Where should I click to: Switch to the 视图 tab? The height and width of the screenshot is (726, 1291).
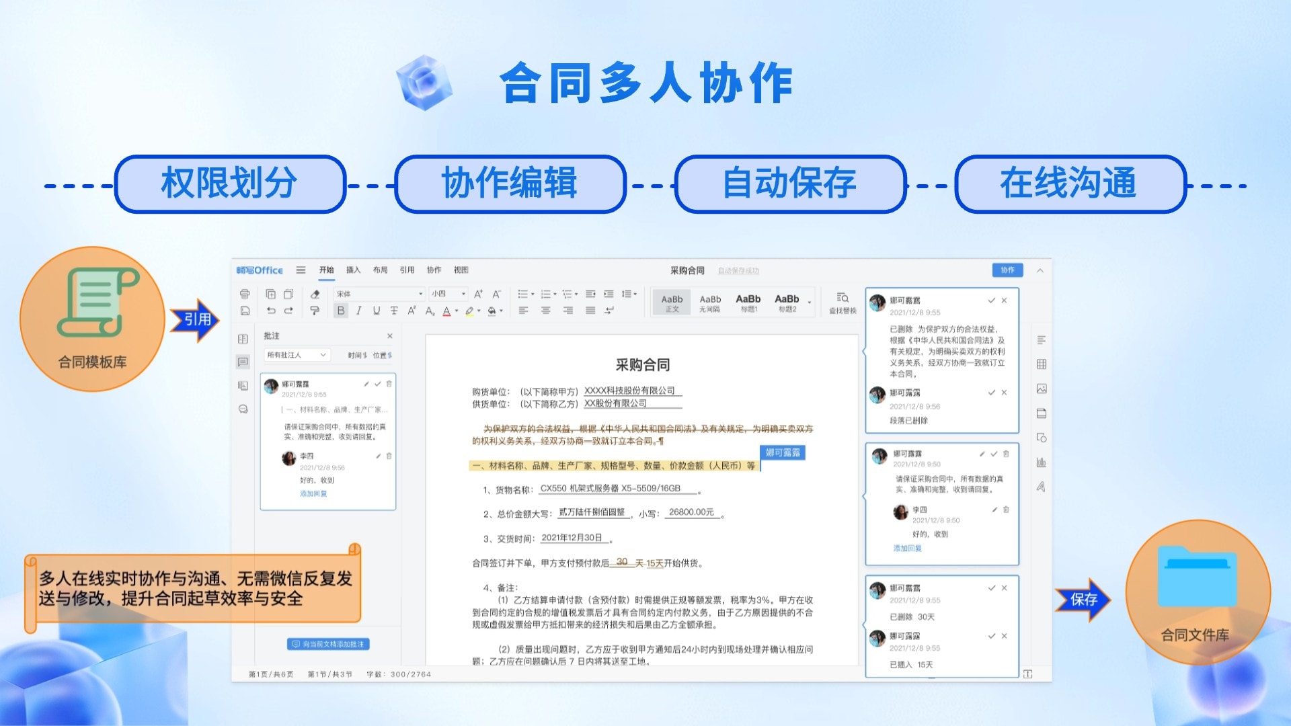461,270
